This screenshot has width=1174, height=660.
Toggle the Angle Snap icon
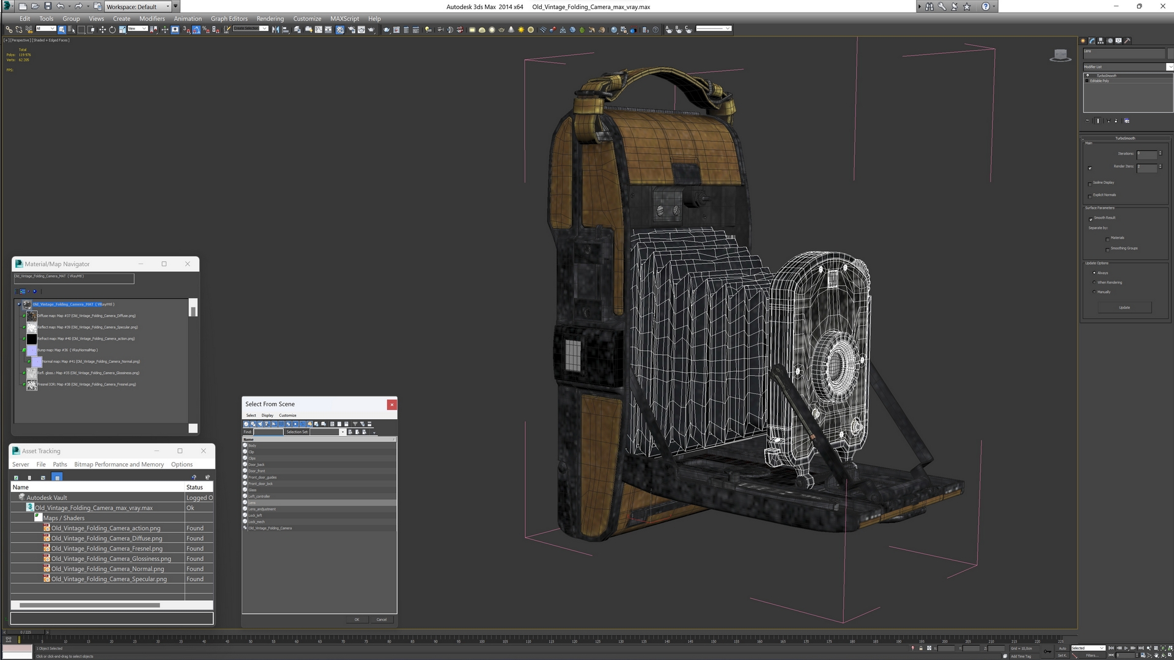[x=196, y=29]
